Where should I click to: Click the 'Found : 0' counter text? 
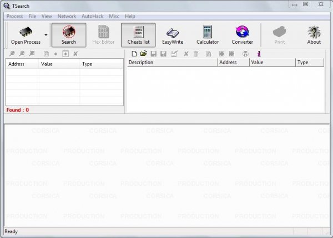18,110
